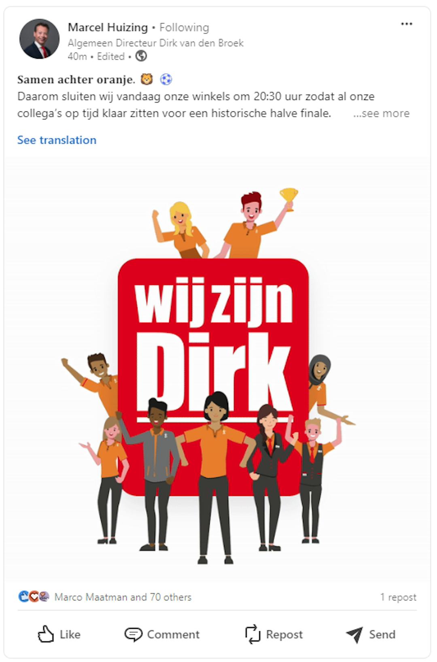Click the paper plane Send icon

click(x=354, y=634)
